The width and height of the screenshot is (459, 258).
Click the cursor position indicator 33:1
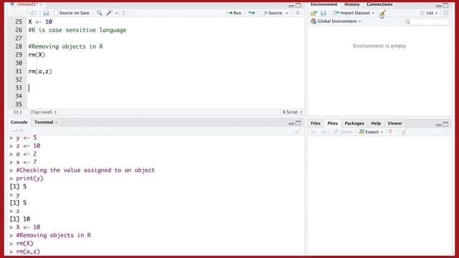coord(17,113)
